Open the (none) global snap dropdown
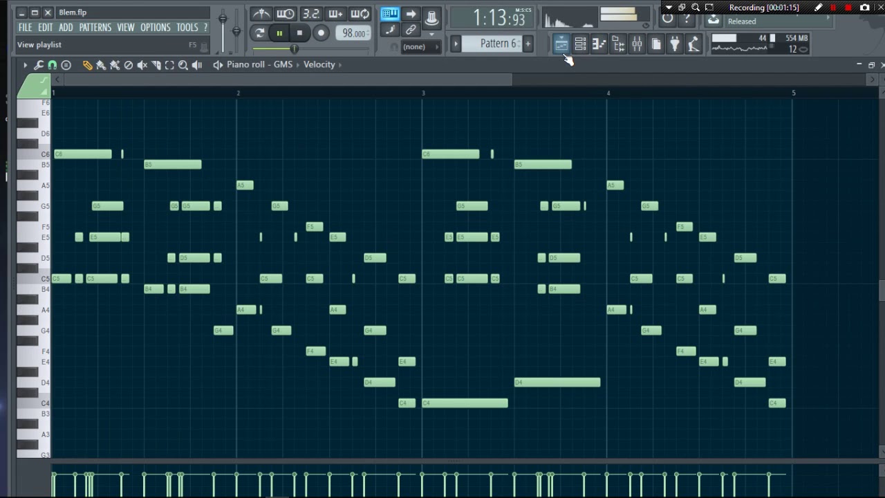This screenshot has height=498, width=885. [x=420, y=47]
